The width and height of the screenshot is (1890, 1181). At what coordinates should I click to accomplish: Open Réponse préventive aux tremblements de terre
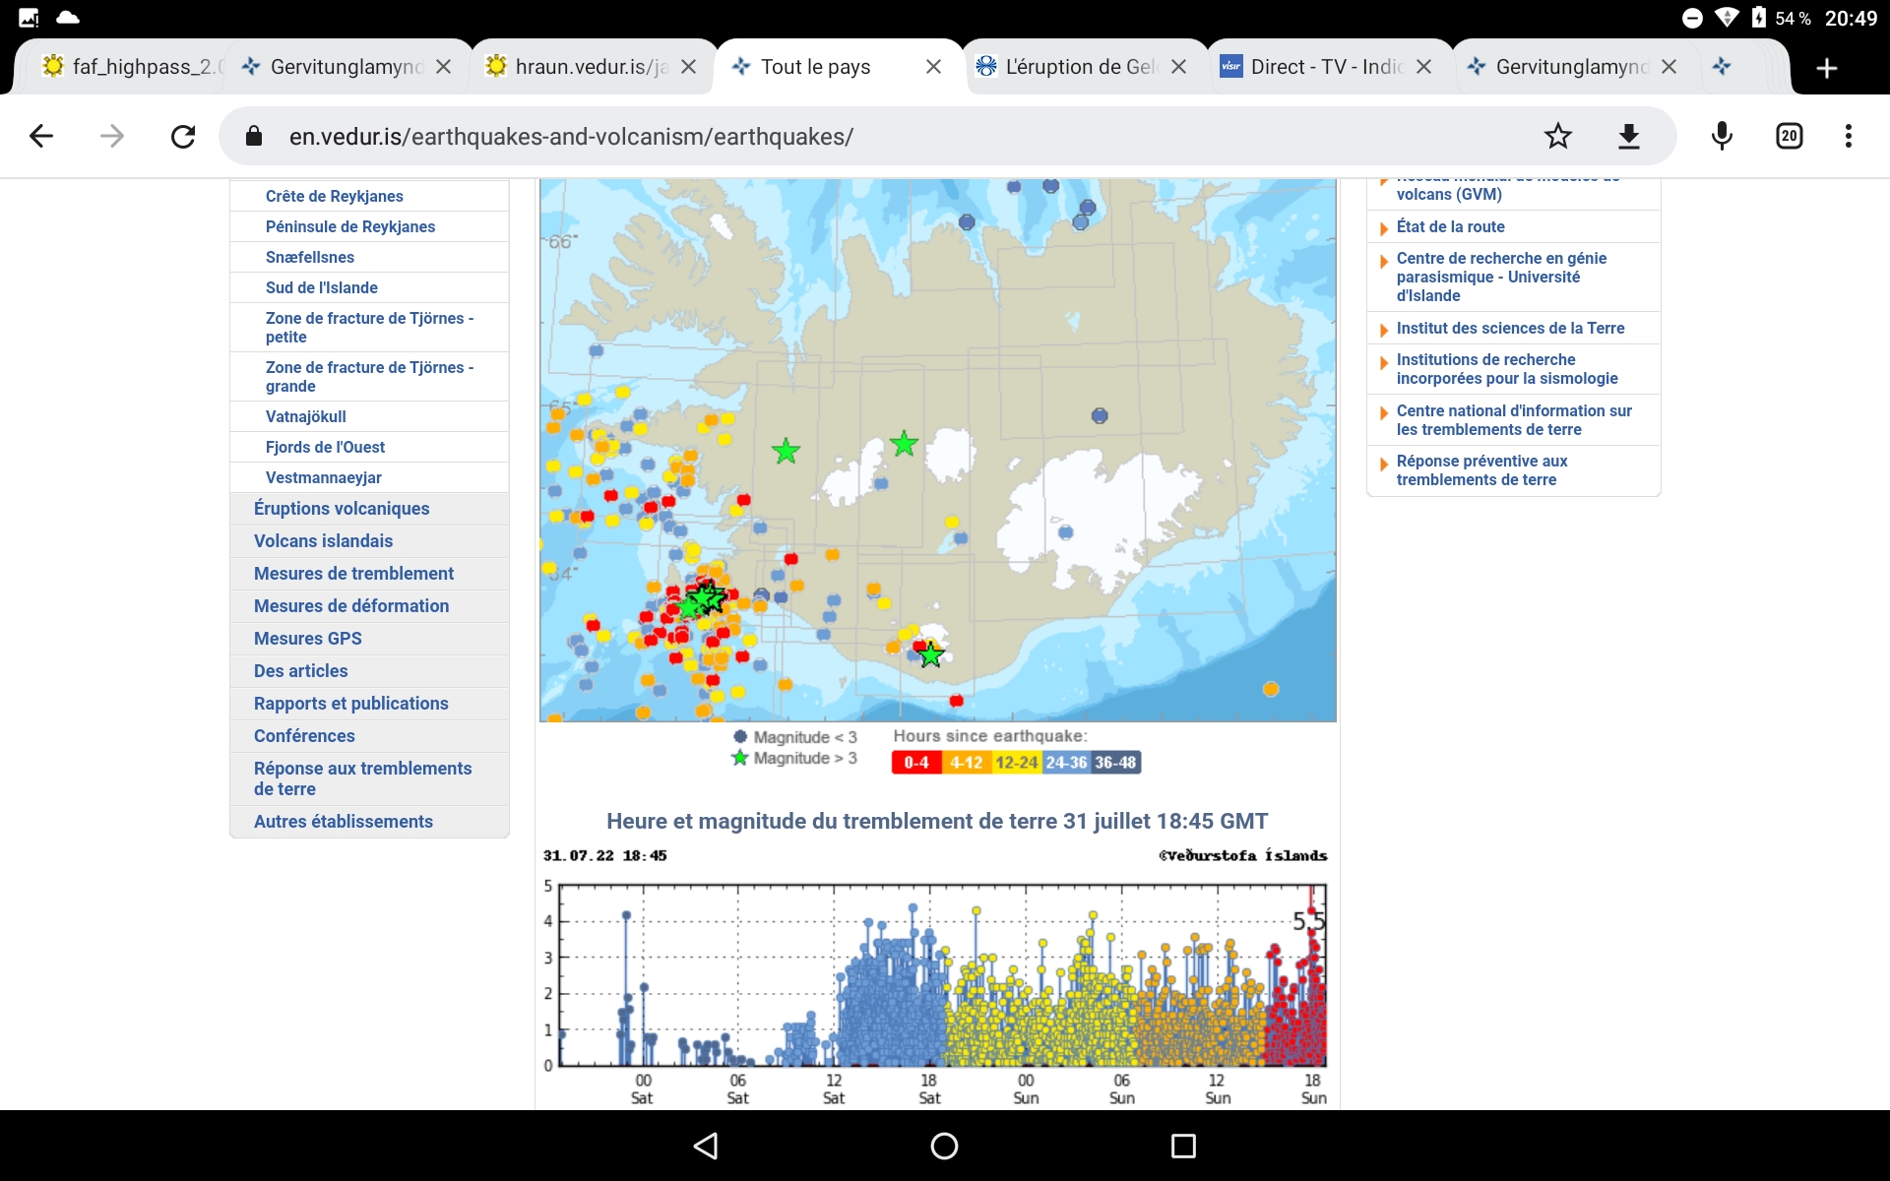tap(1481, 470)
